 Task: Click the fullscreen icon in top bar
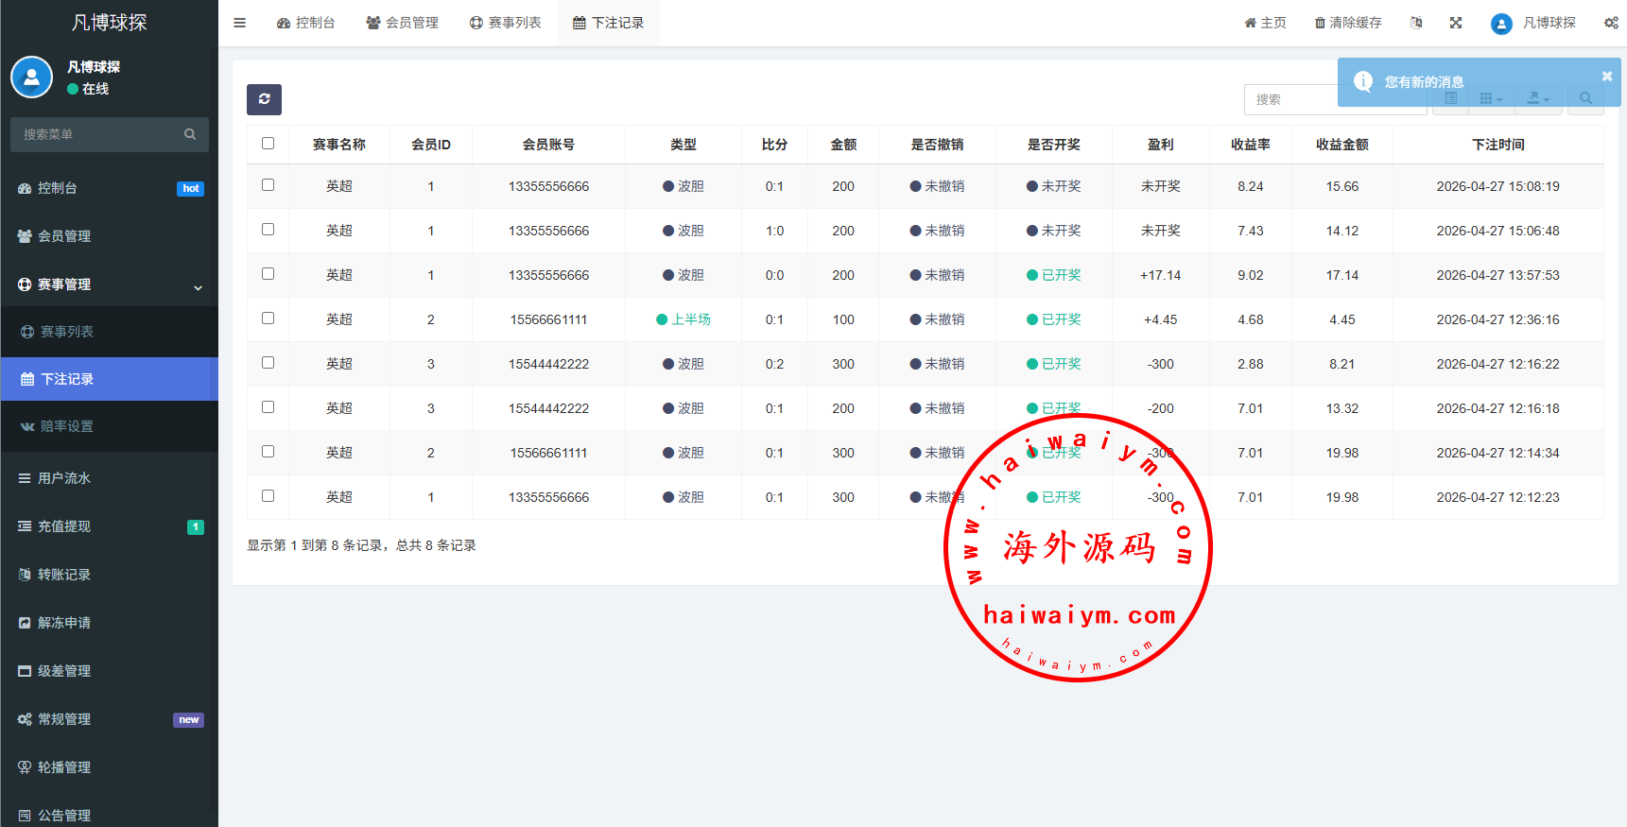(x=1456, y=23)
